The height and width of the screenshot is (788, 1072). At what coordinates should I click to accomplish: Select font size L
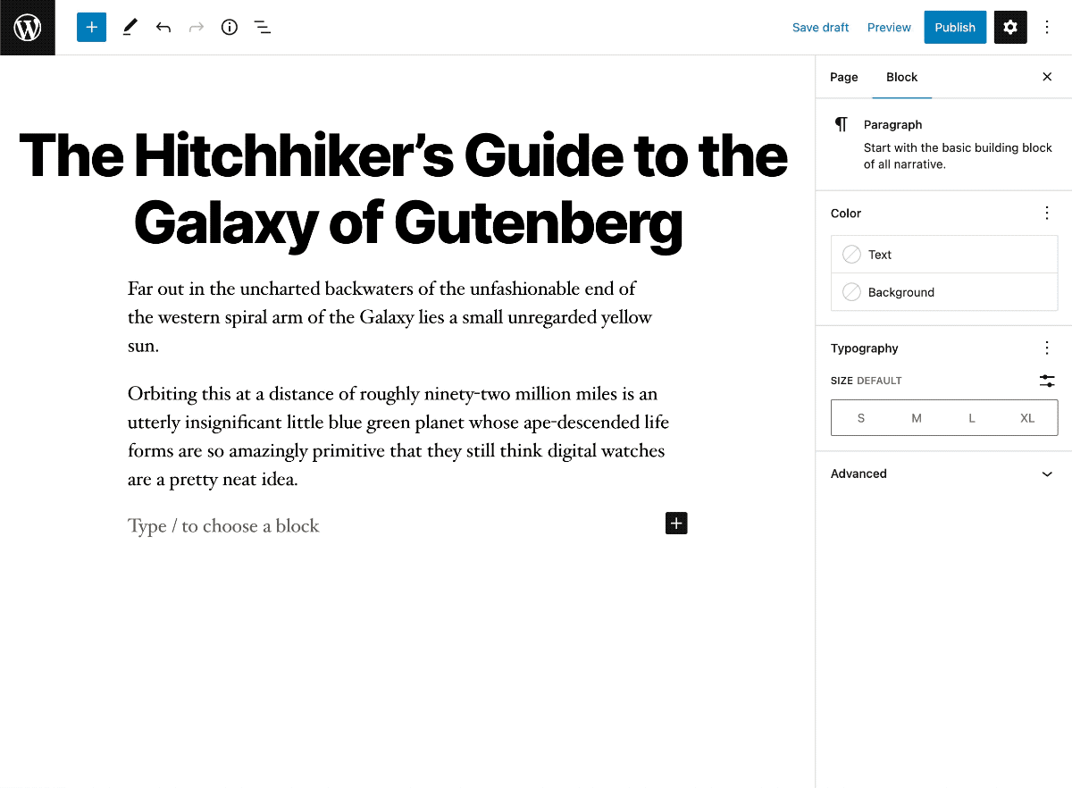click(972, 417)
